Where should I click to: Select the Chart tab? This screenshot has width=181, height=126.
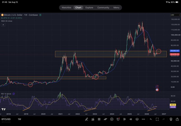pos(78,7)
